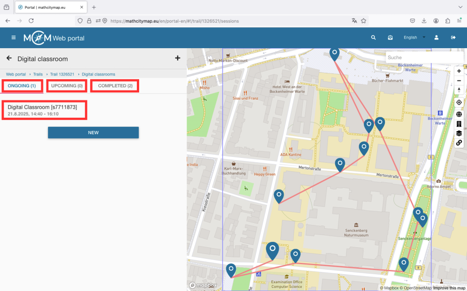Open the map layers control
Viewport: 467px width, 291px height.
[x=459, y=133]
